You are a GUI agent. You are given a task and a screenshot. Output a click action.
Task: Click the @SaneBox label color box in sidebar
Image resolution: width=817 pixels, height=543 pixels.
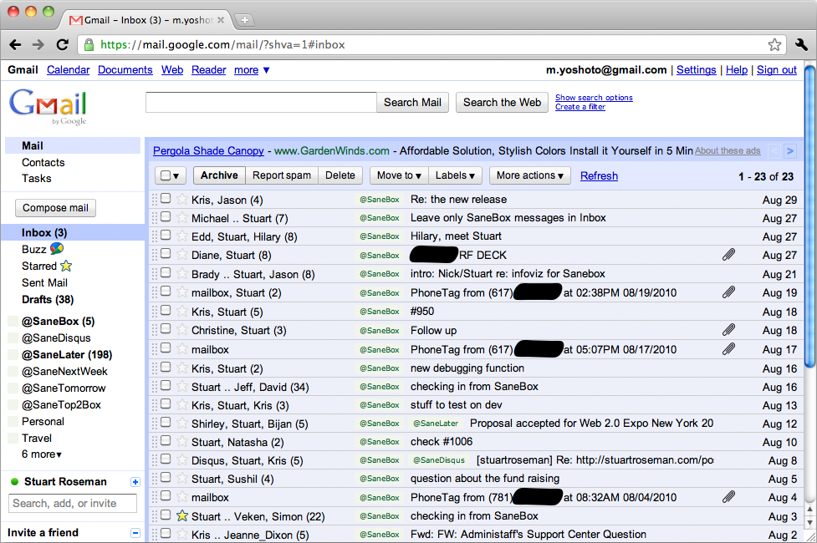tap(13, 322)
